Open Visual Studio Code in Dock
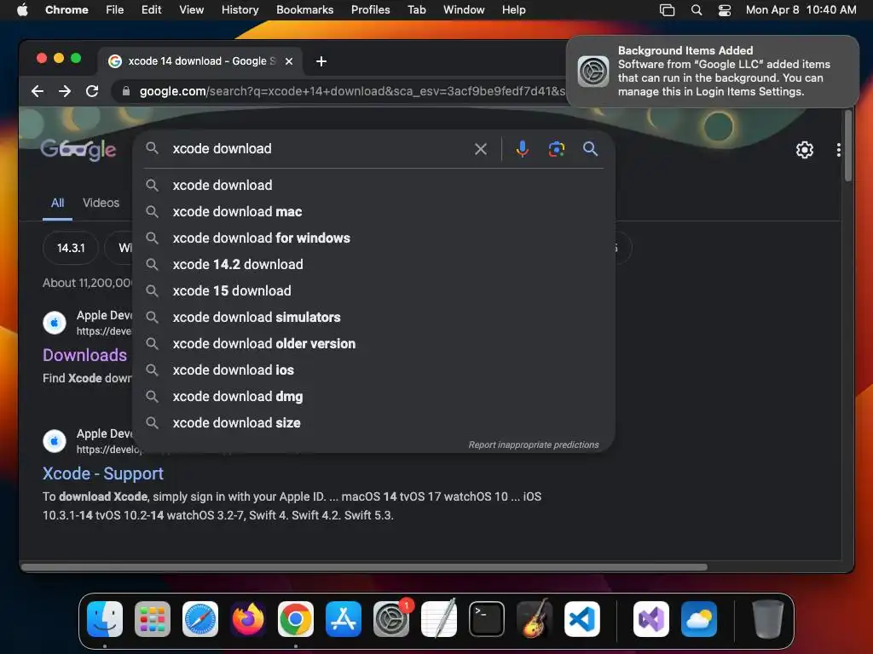873x654 pixels. [582, 619]
